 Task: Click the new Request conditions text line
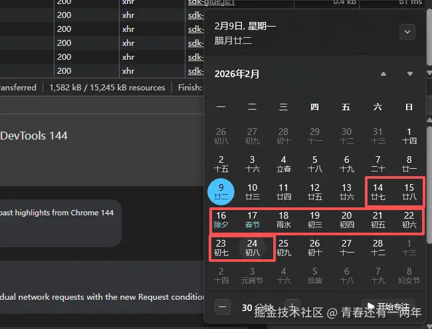pyautogui.click(x=102, y=297)
